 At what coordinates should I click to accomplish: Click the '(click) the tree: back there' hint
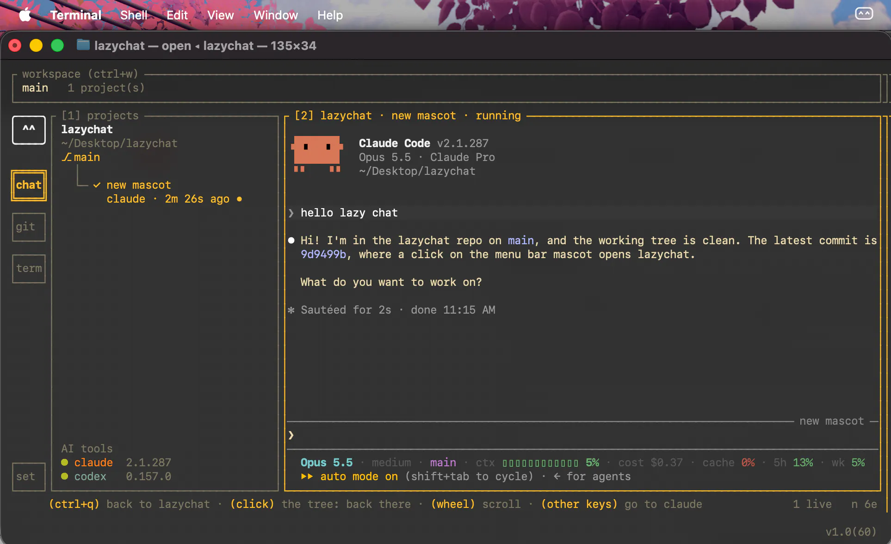tap(321, 504)
